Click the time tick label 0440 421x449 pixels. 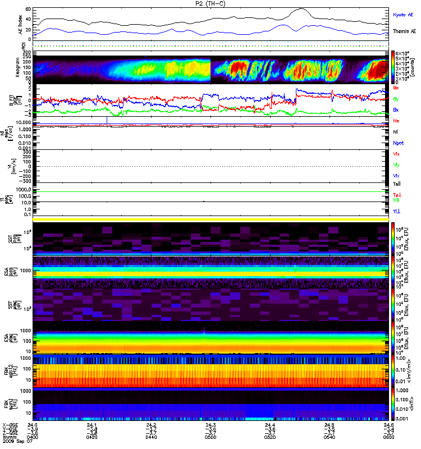coord(151,437)
